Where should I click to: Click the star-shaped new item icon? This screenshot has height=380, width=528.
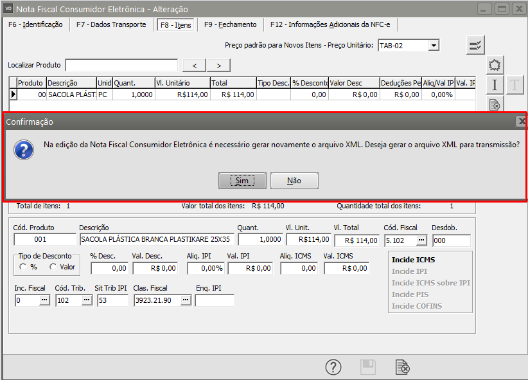pos(495,65)
